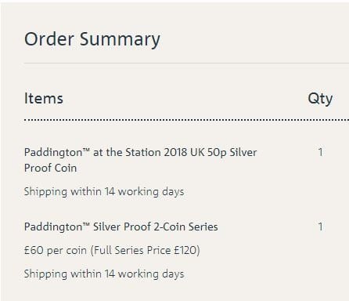Screen dimensions: 349x301
Task: Click shipping note under Station 50p coin
Action: 104,192
